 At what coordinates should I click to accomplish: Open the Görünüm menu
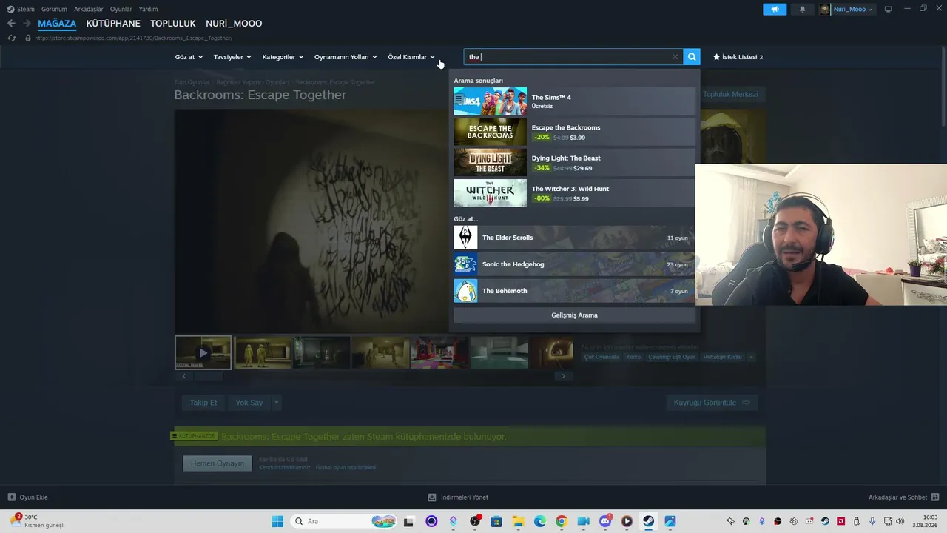[54, 9]
